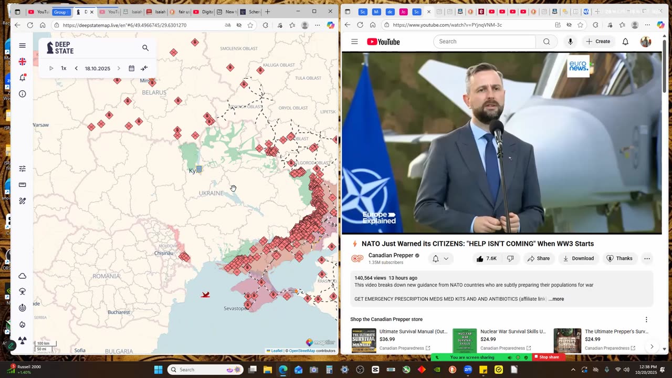Refresh the deepstatemap.live page
This screenshot has width=672, height=378.
tap(30, 25)
